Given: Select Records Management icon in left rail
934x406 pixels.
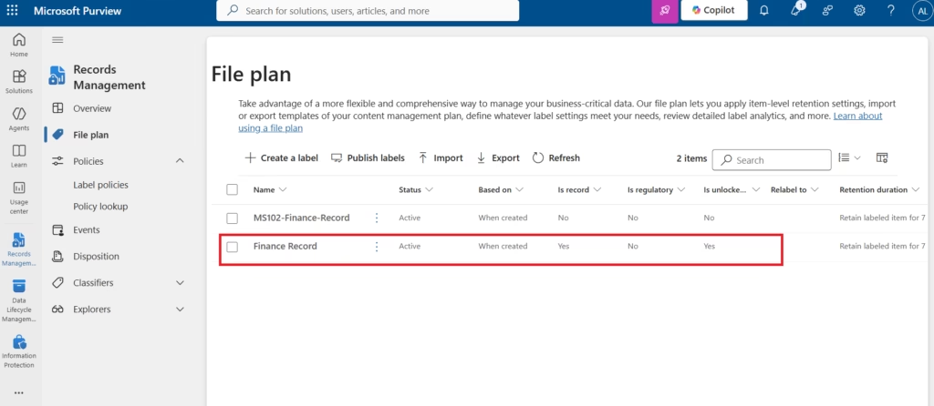Looking at the screenshot, I should tap(19, 249).
